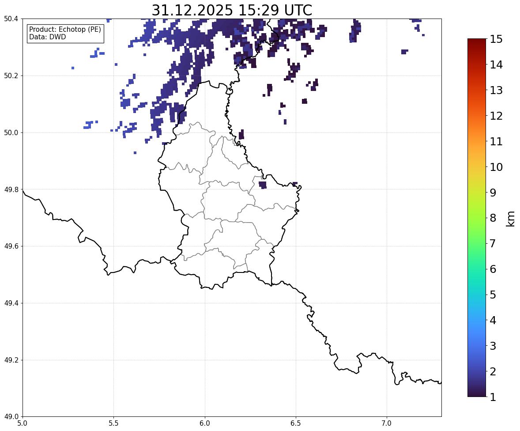This screenshot has height=431, width=520.
Task: Click the colorbar label '7'
Action: click(x=493, y=243)
